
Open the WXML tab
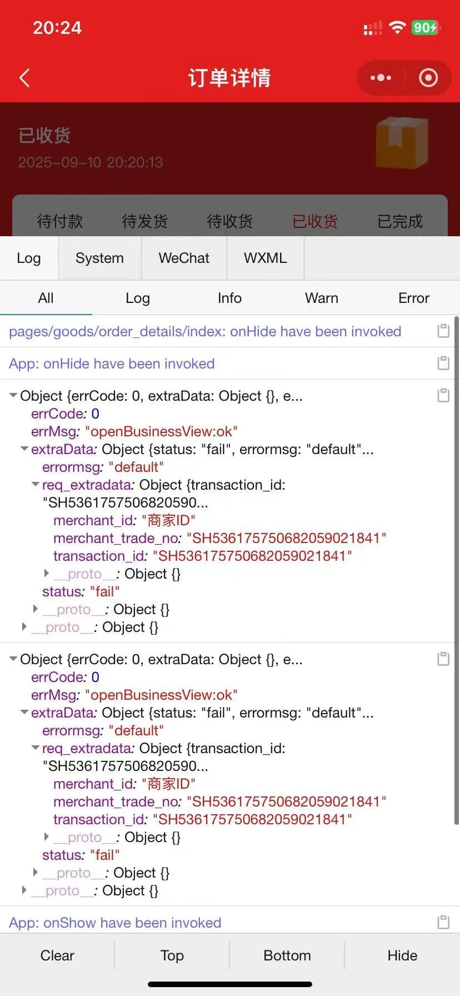click(266, 258)
